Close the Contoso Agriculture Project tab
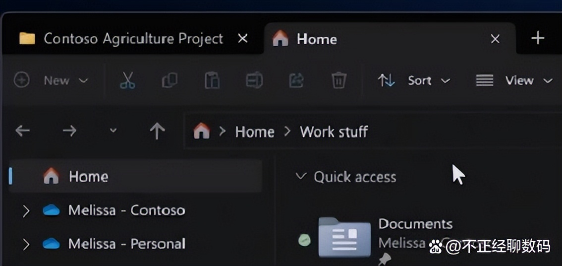Image resolution: width=562 pixels, height=266 pixels. 243,38
